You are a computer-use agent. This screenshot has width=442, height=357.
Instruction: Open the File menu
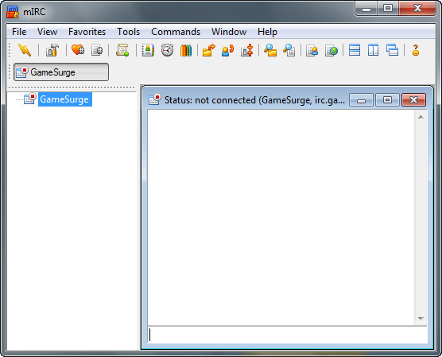coord(19,32)
